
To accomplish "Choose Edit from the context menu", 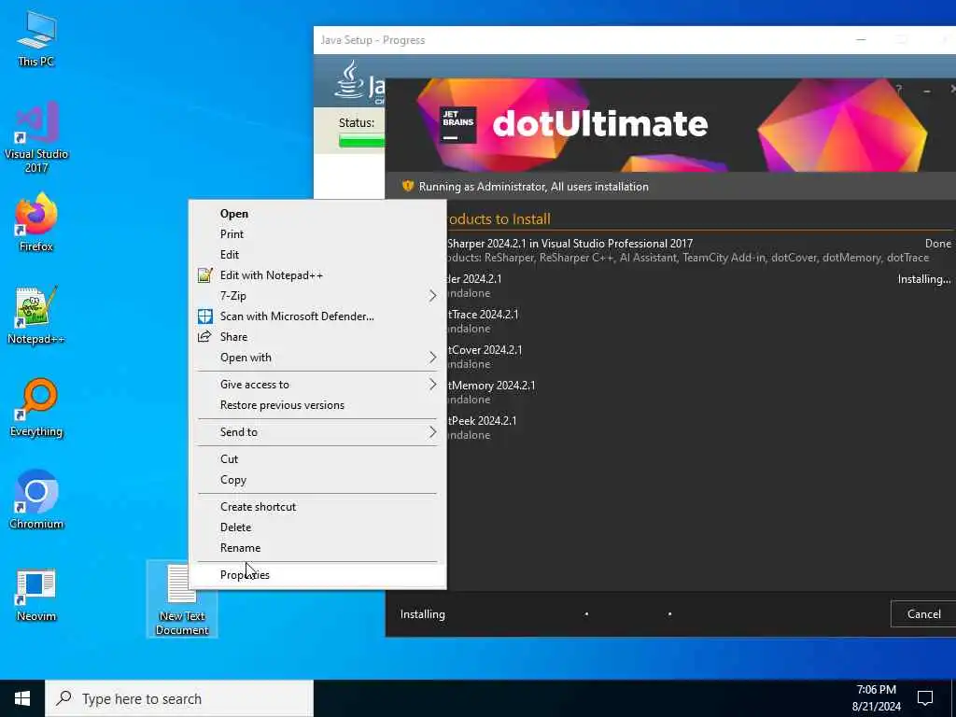I will (x=317, y=255).
